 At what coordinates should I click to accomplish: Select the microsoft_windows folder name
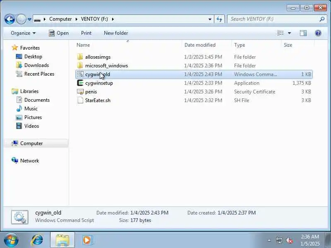(106, 66)
